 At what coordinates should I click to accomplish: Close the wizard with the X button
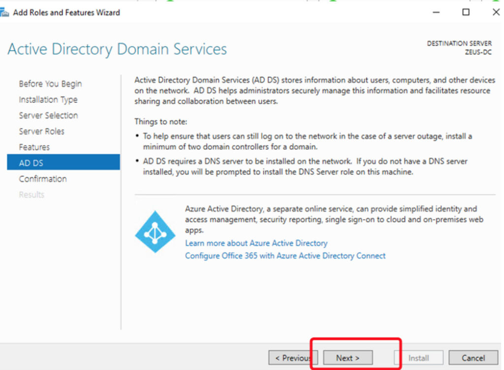coord(495,12)
